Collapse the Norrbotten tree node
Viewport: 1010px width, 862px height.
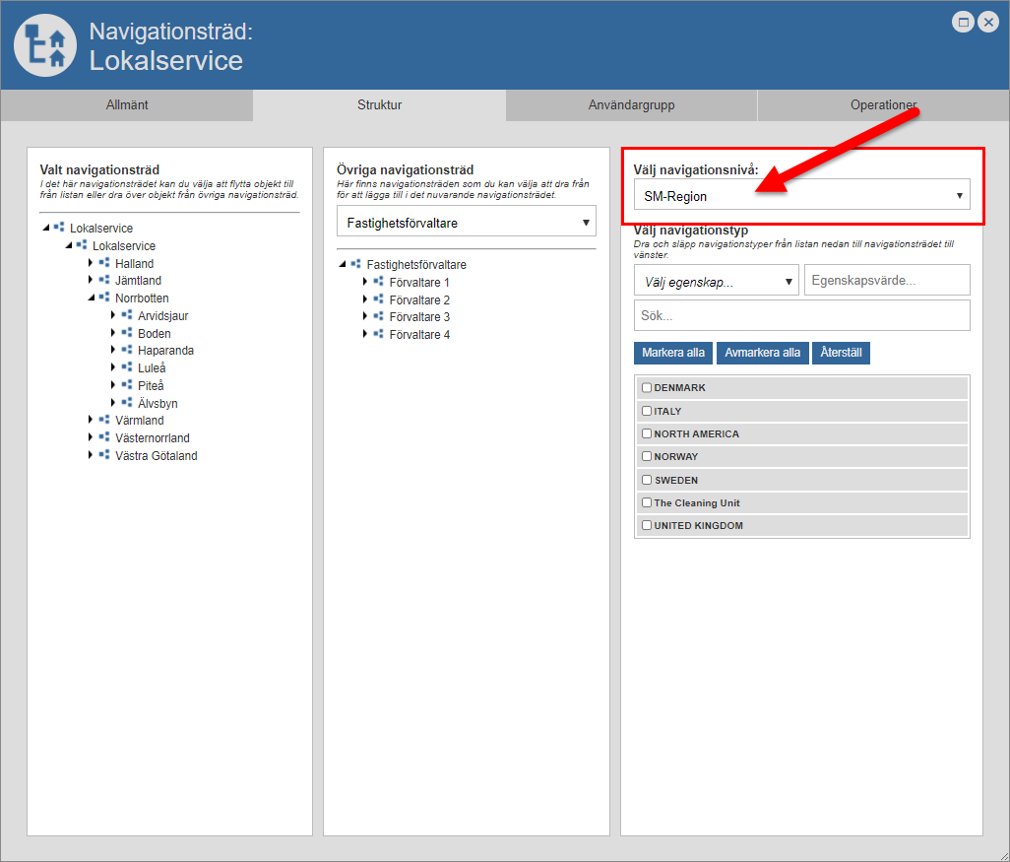[x=91, y=298]
